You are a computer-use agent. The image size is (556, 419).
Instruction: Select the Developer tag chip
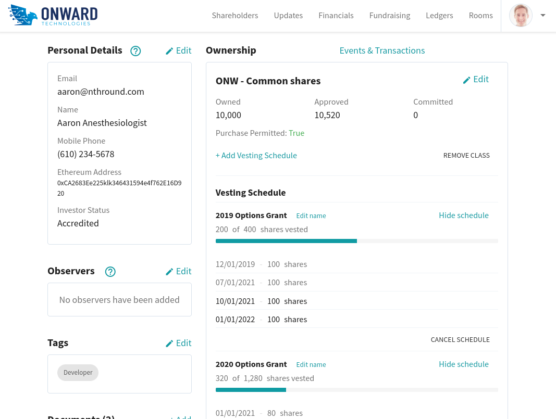pyautogui.click(x=78, y=373)
